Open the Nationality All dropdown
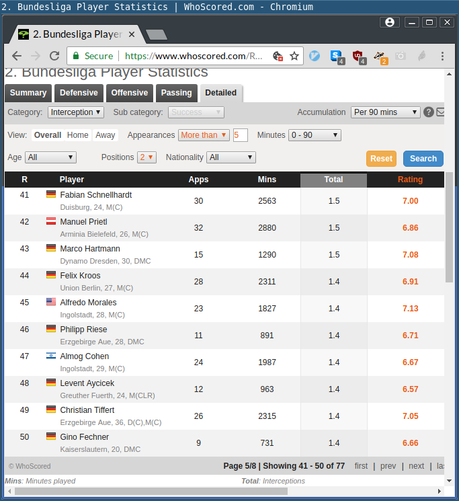459x501 pixels. [x=231, y=157]
